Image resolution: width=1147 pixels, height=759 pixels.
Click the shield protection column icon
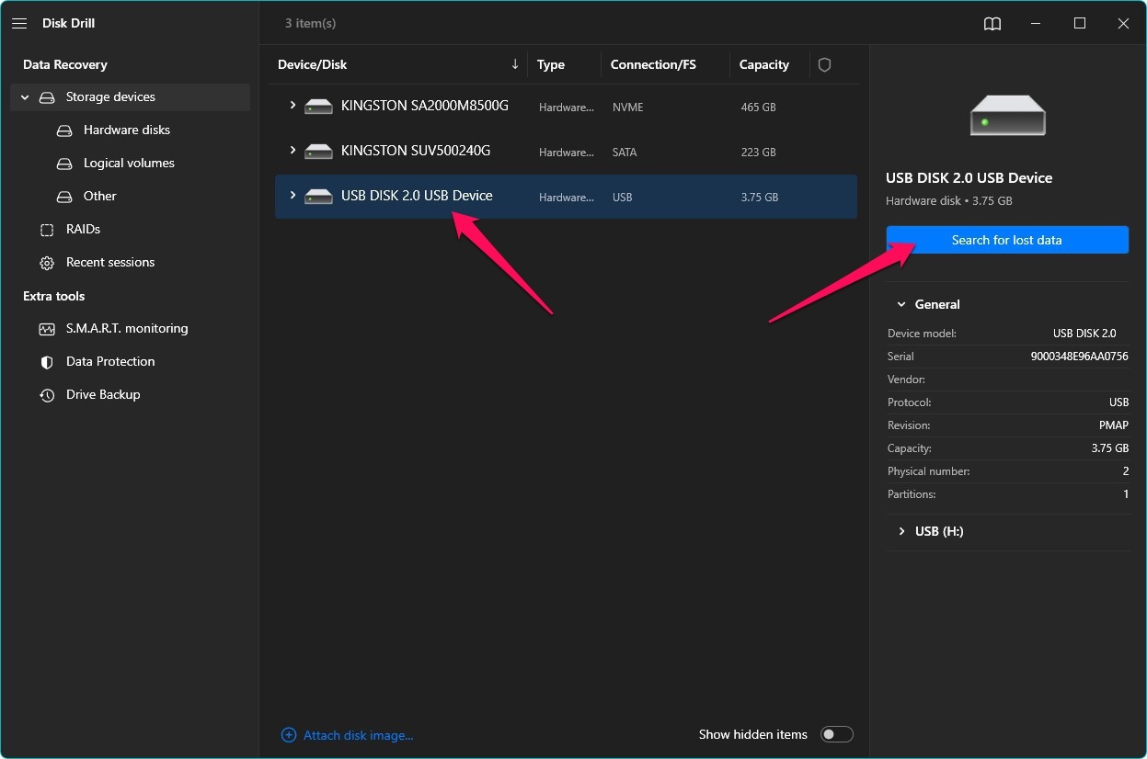point(824,65)
